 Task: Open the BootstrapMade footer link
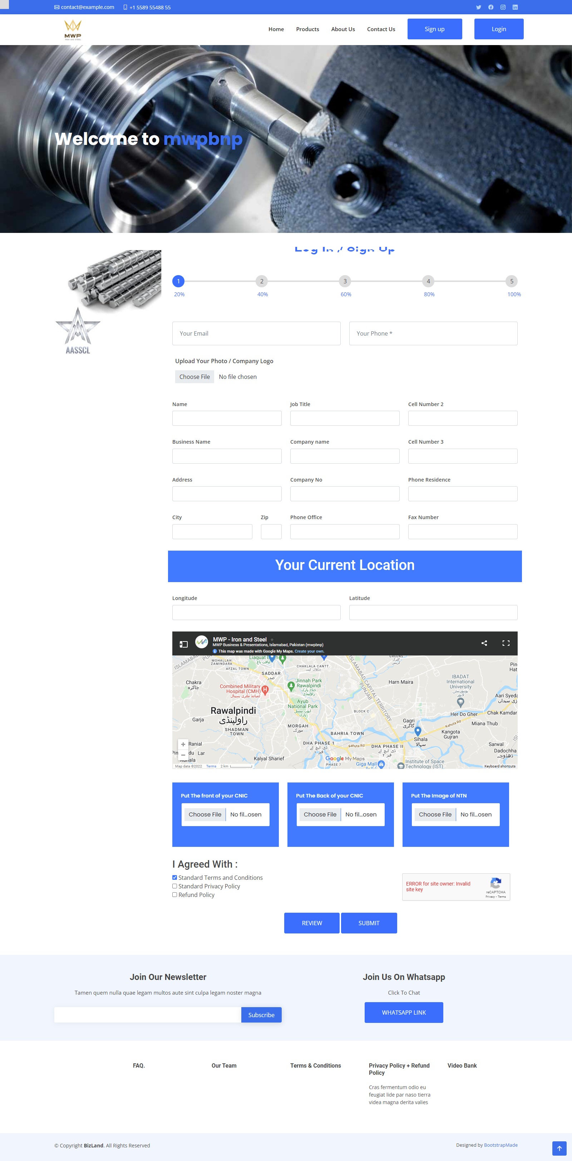click(500, 1145)
